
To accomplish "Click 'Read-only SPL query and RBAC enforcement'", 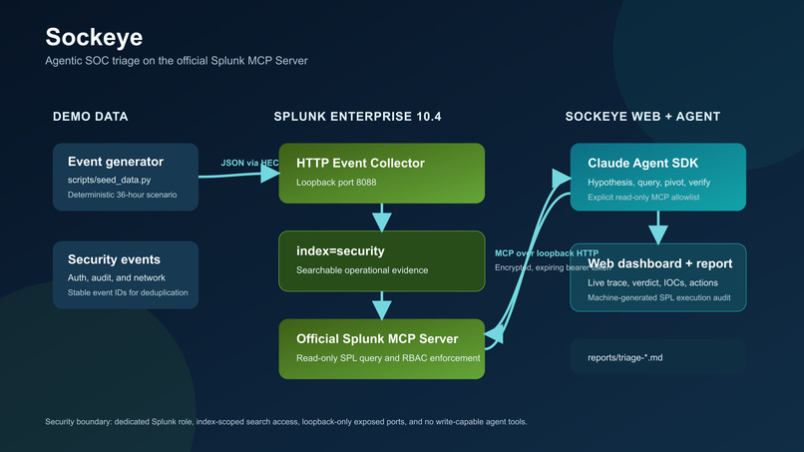I will point(388,358).
